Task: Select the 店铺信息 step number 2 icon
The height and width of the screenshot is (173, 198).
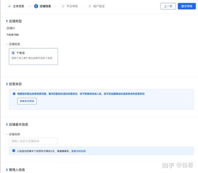Action: [x=36, y=6]
